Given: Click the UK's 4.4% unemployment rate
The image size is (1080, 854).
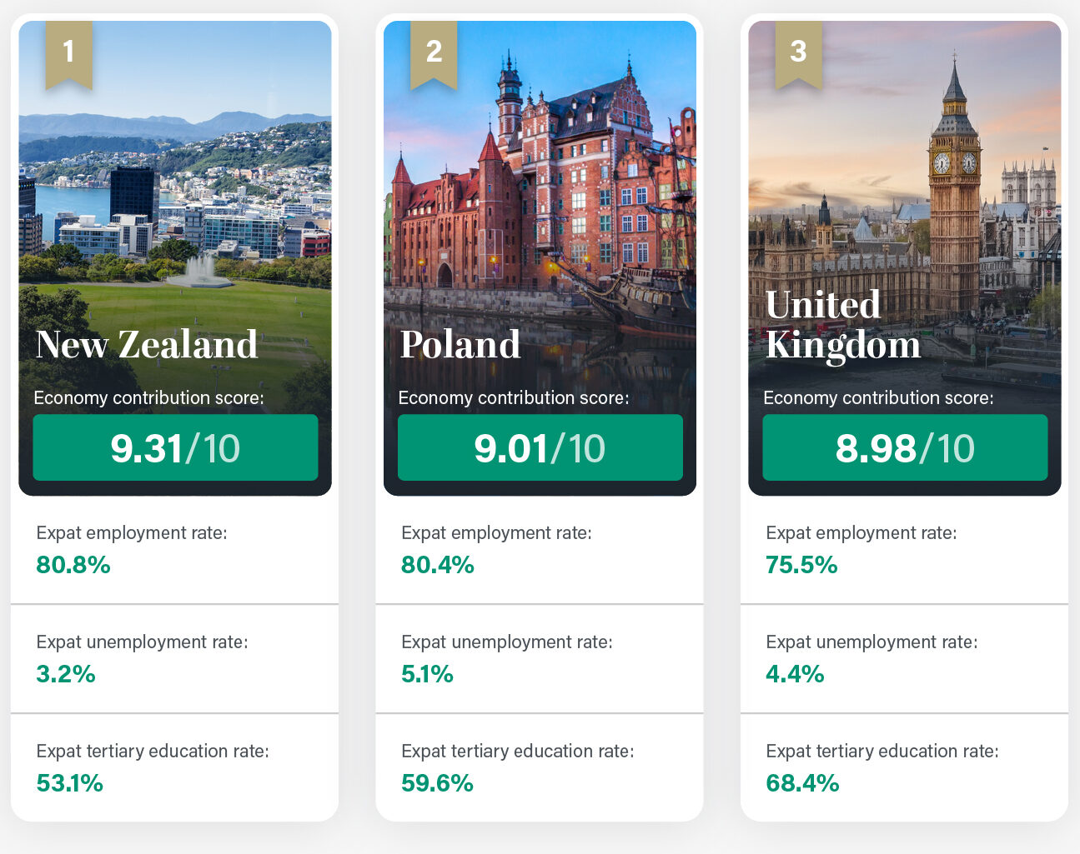Looking at the screenshot, I should [795, 674].
